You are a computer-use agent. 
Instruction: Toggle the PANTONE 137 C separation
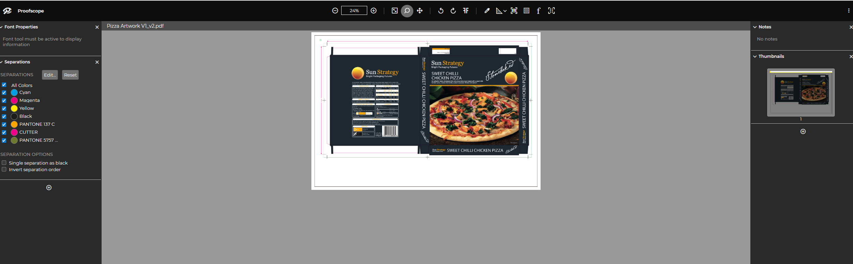(x=4, y=124)
